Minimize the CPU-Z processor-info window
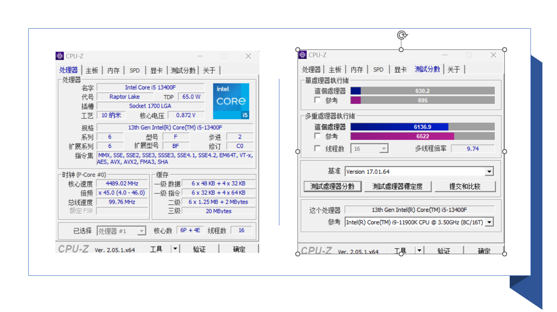Image resolution: width=557 pixels, height=312 pixels. tap(201, 56)
